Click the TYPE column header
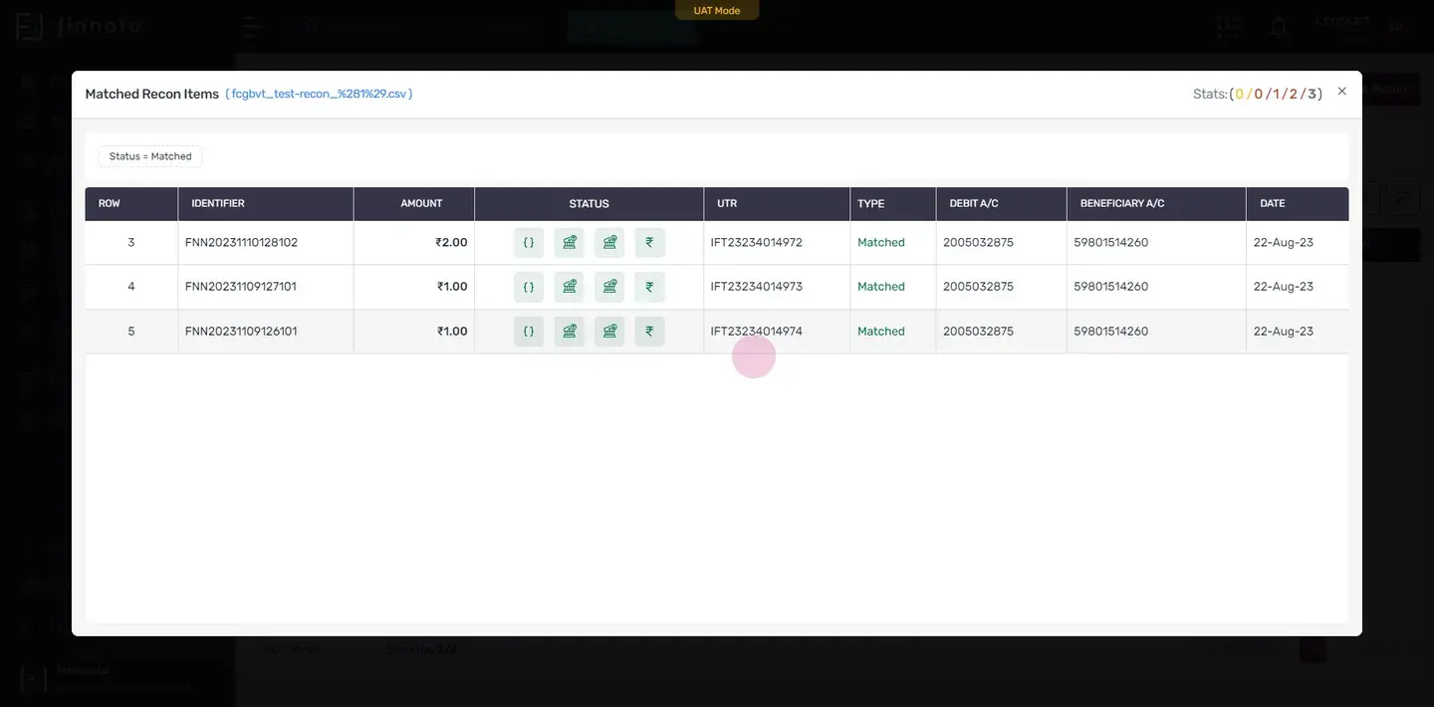Viewport: 1434px width, 707px height. coord(893,203)
